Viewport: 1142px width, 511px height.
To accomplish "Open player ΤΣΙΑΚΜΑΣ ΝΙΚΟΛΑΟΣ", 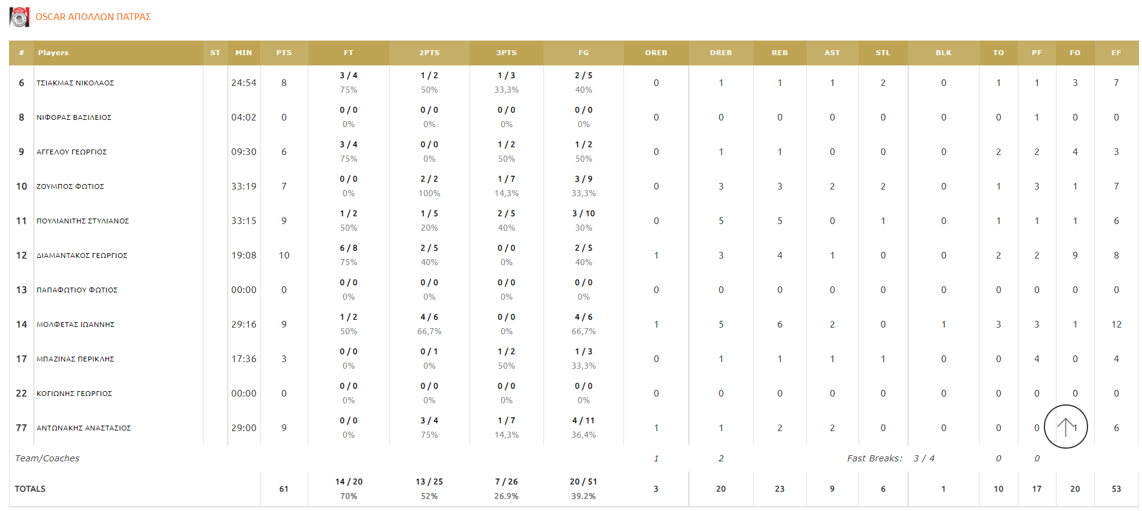I will tap(75, 83).
